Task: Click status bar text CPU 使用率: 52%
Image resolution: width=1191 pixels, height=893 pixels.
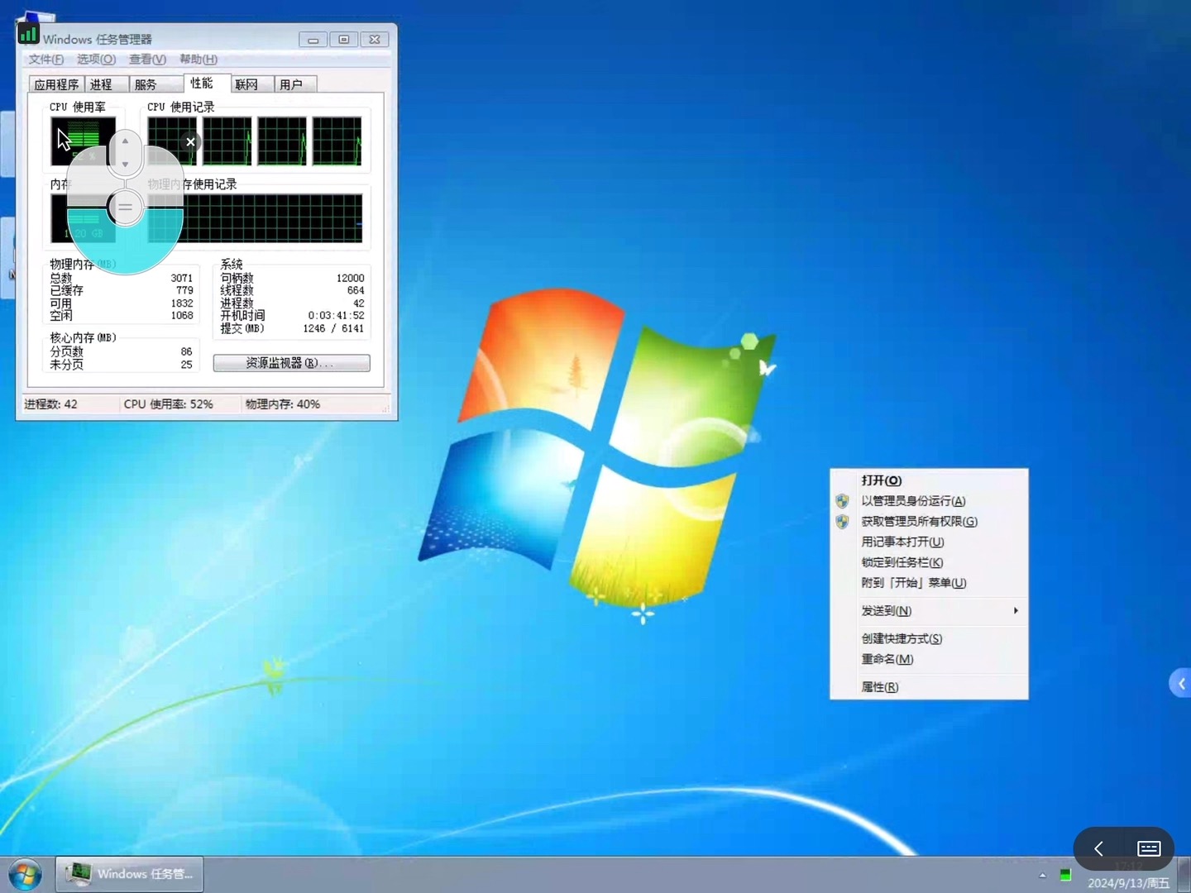Action: (x=169, y=404)
